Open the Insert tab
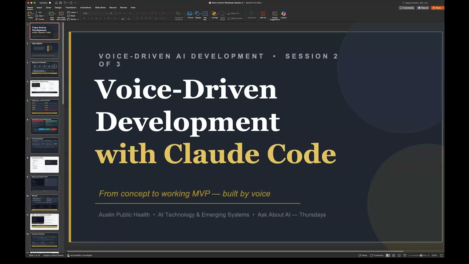The image size is (469, 264). (x=39, y=7)
